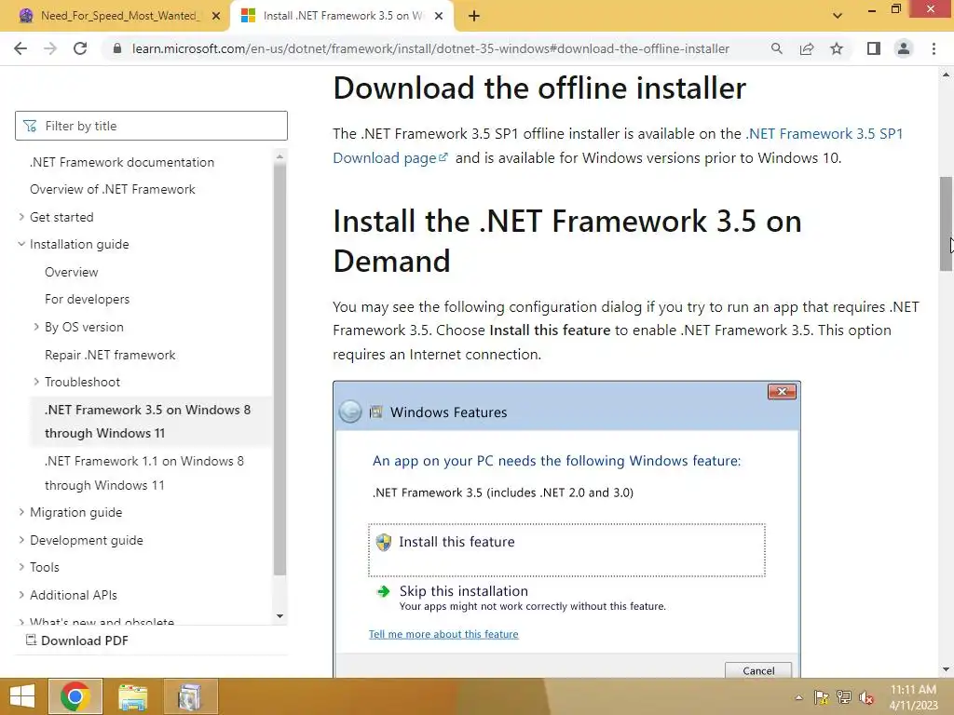Go forward in browser history

[50, 48]
